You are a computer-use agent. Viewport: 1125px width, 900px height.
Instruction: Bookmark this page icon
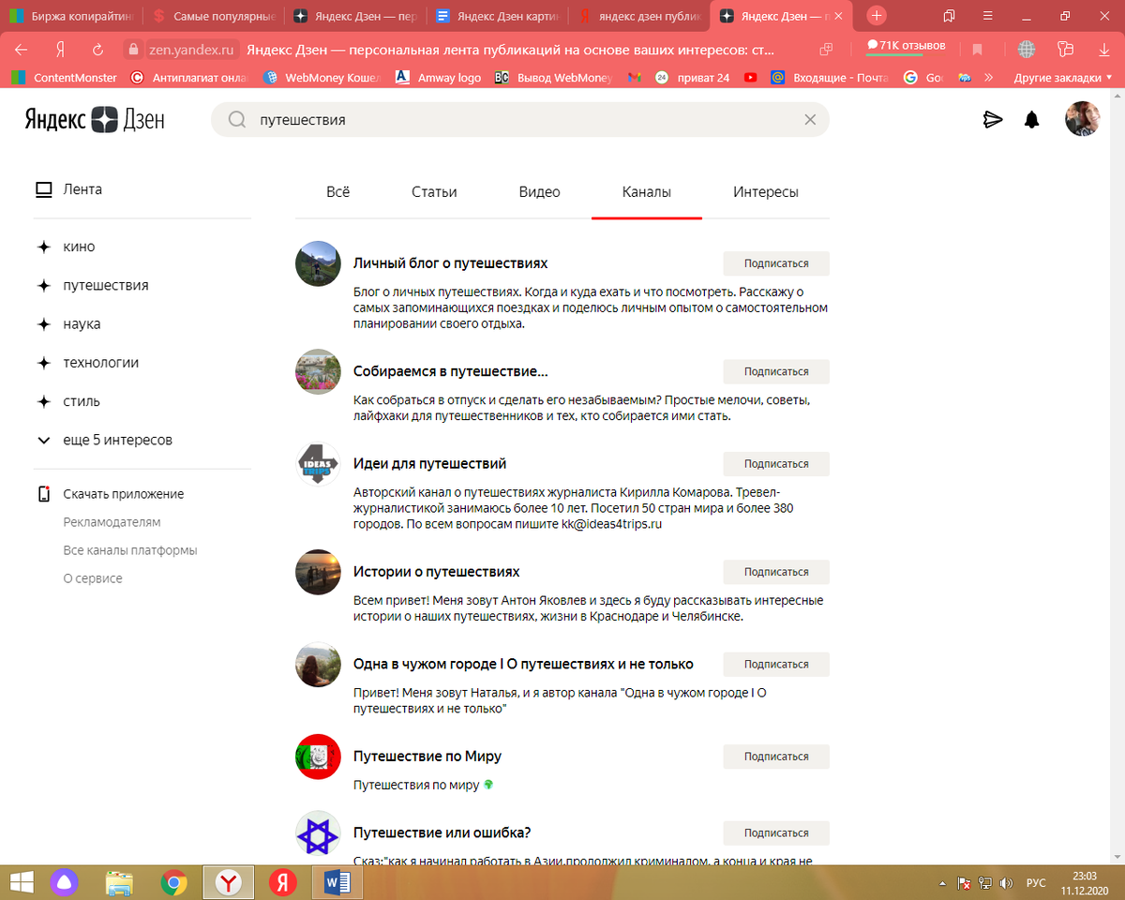pyautogui.click(x=978, y=50)
